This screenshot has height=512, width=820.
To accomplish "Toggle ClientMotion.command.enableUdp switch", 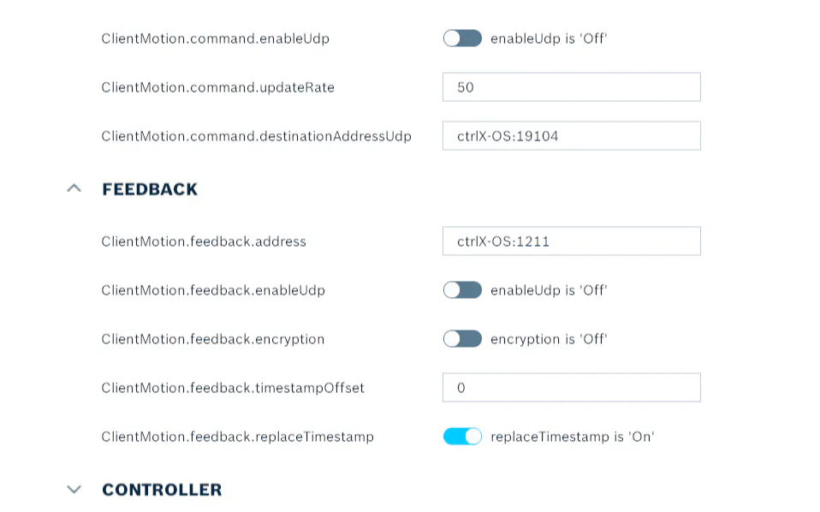I will click(x=462, y=39).
